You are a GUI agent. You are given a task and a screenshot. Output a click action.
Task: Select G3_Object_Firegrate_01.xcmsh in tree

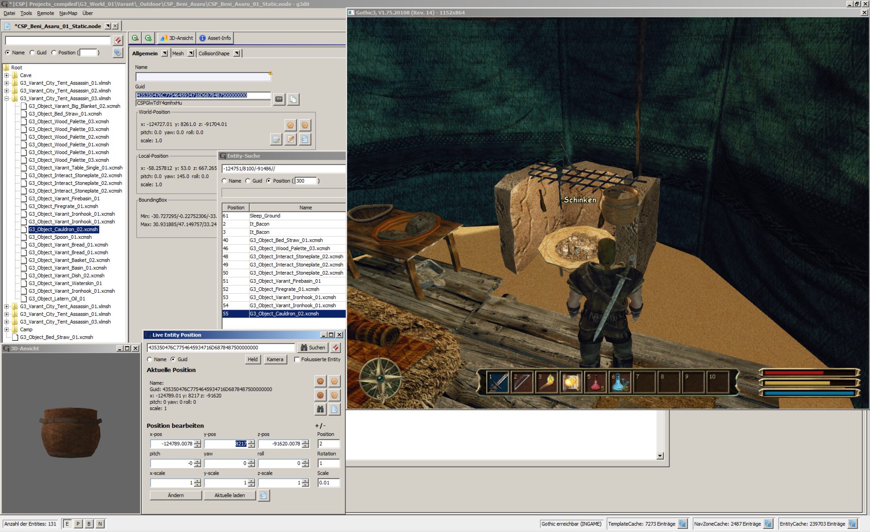click(63, 206)
